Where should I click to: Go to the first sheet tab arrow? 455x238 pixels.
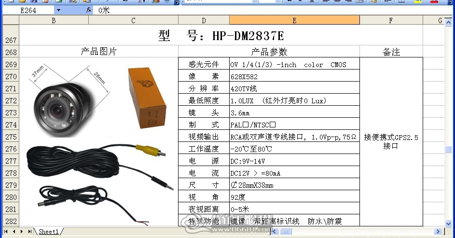[x=6, y=231]
